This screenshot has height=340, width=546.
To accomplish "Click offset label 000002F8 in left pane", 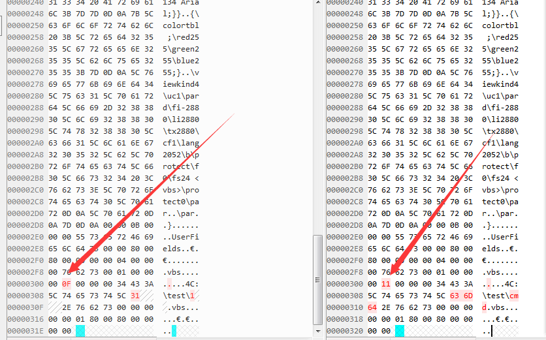I will coord(25,272).
